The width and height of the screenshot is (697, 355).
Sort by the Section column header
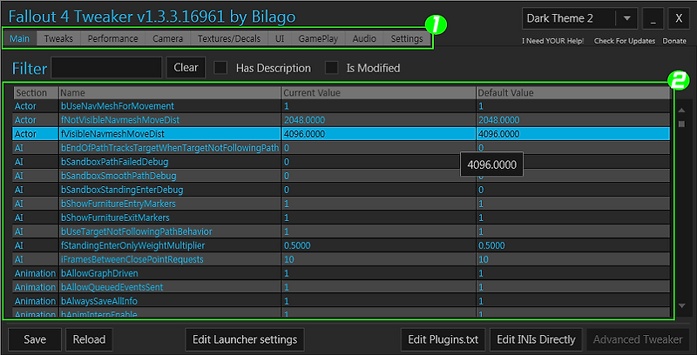coord(36,93)
